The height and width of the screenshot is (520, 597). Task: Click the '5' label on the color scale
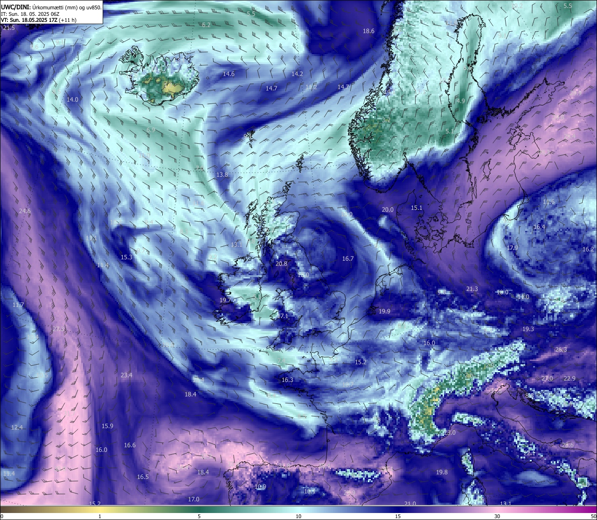pos(199,516)
